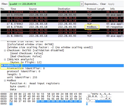Select the protocol identifier: 0 field

[x=24, y=71]
